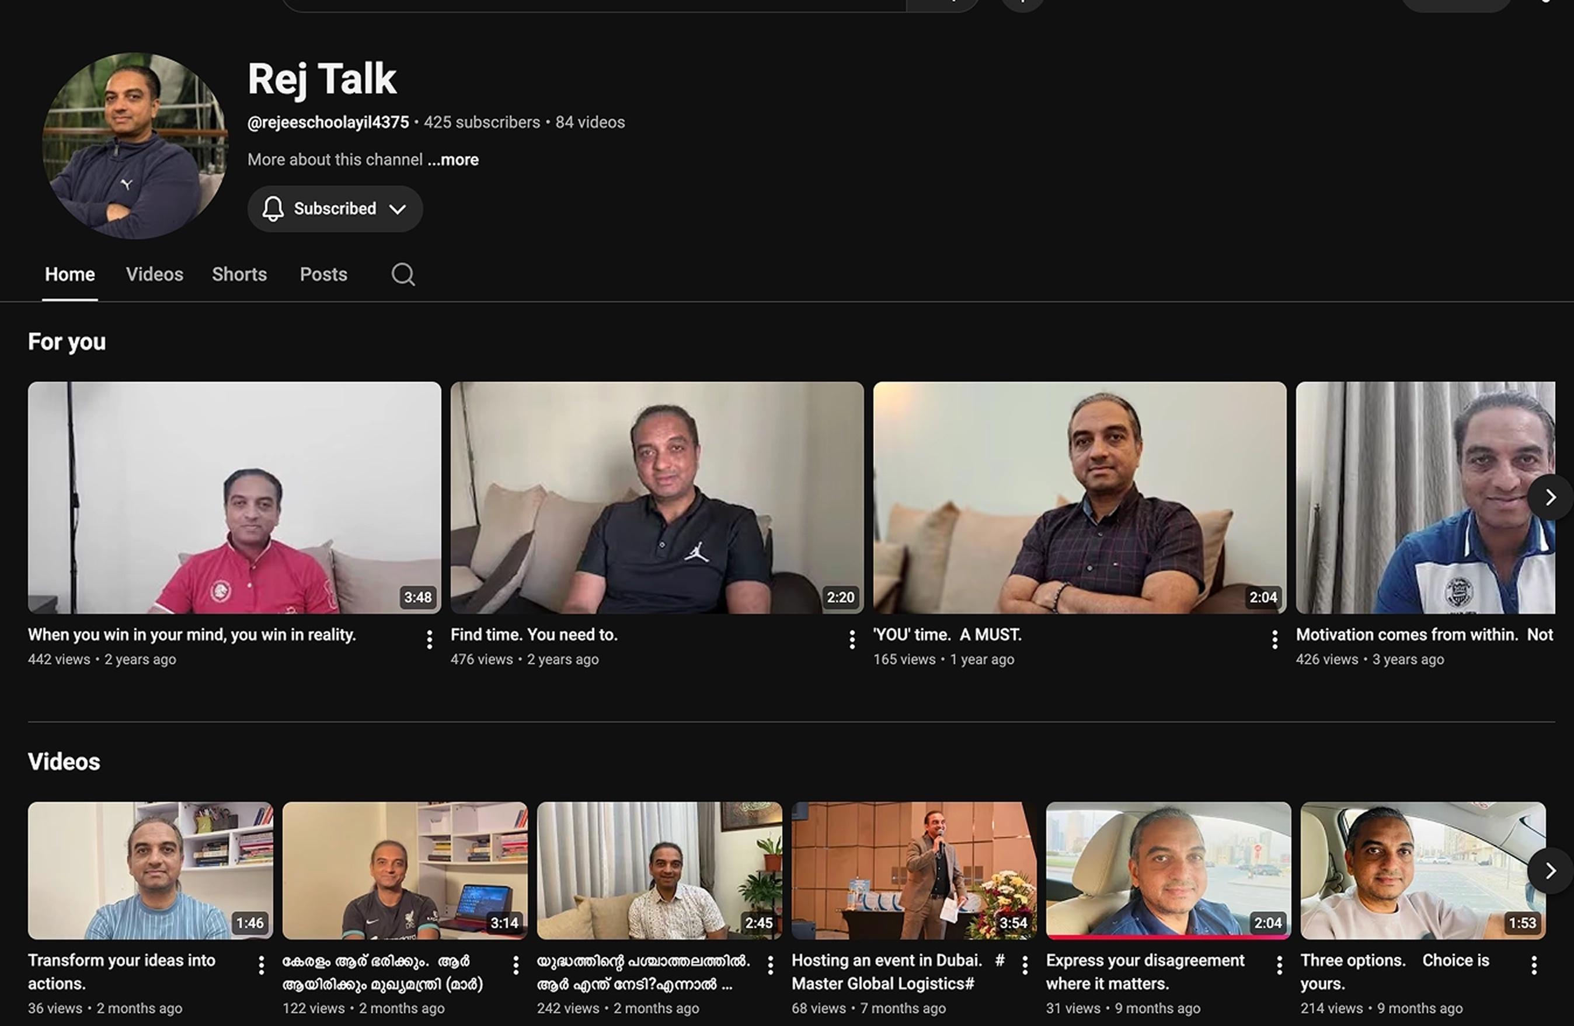The height and width of the screenshot is (1026, 1574).
Task: Click the 'Videos' shelf section heading
Action: (x=64, y=762)
